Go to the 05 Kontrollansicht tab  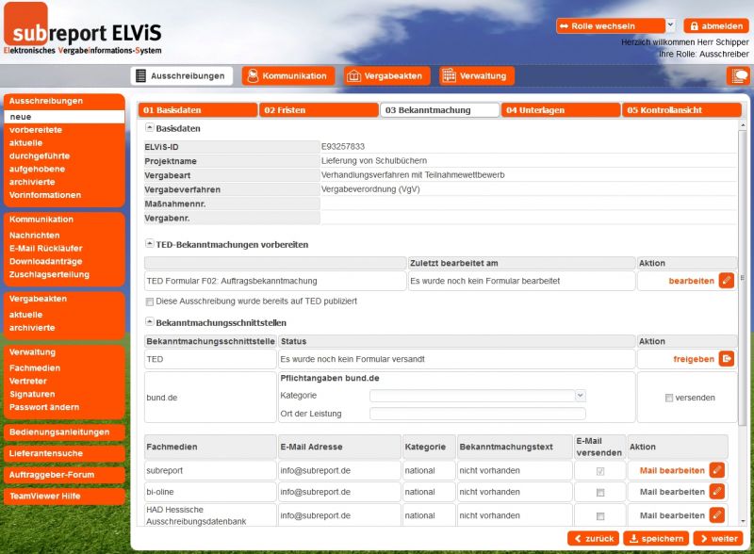[681, 109]
